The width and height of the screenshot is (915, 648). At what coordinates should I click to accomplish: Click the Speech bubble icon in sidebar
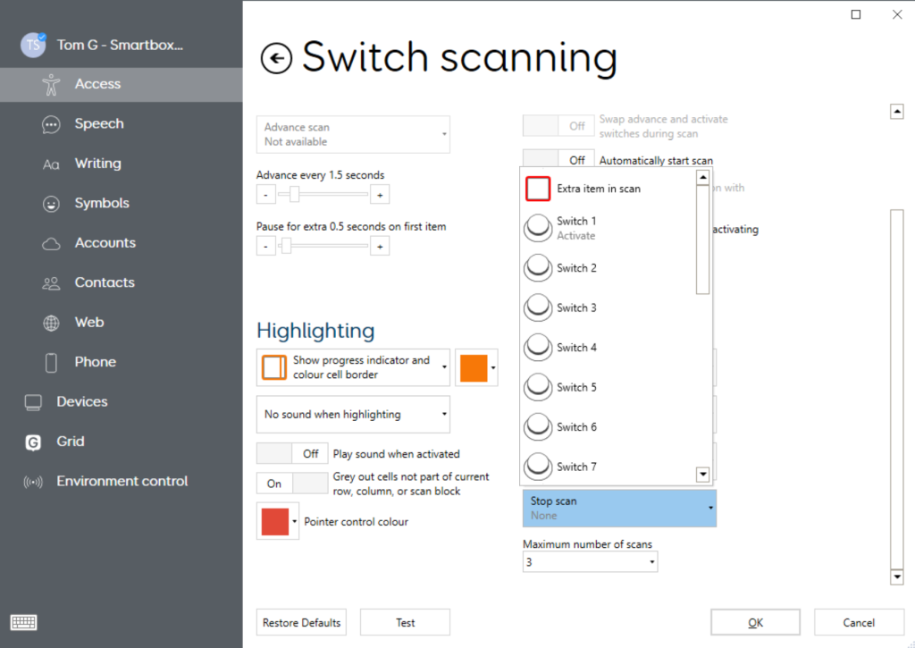(51, 124)
